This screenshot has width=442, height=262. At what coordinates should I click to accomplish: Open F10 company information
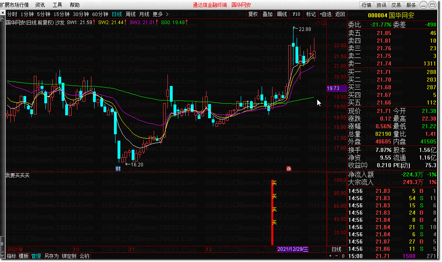click(x=296, y=14)
